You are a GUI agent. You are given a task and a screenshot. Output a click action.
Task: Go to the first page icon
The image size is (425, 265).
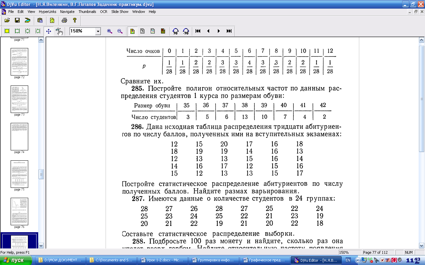coord(198,31)
